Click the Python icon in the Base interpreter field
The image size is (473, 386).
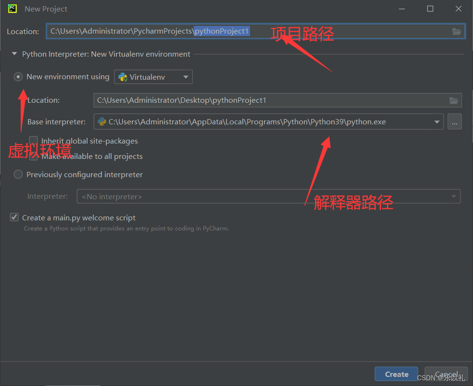[102, 122]
